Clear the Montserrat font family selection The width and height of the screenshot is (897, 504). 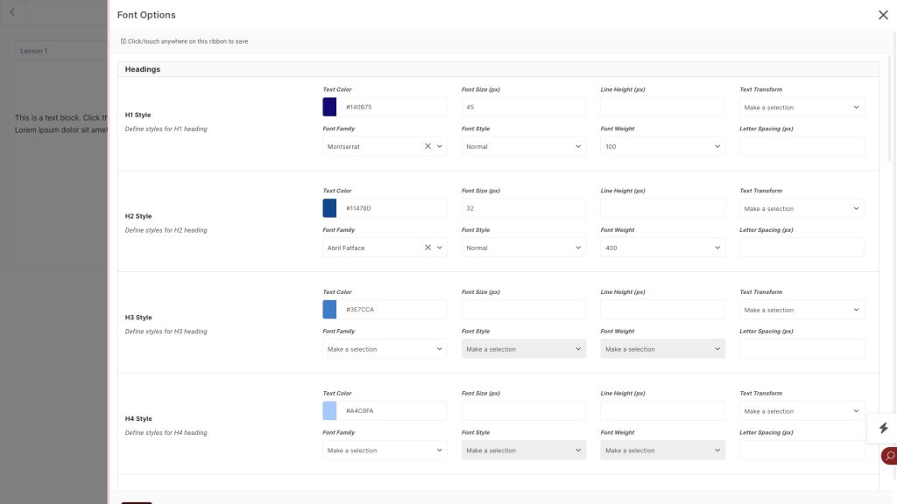[427, 147]
